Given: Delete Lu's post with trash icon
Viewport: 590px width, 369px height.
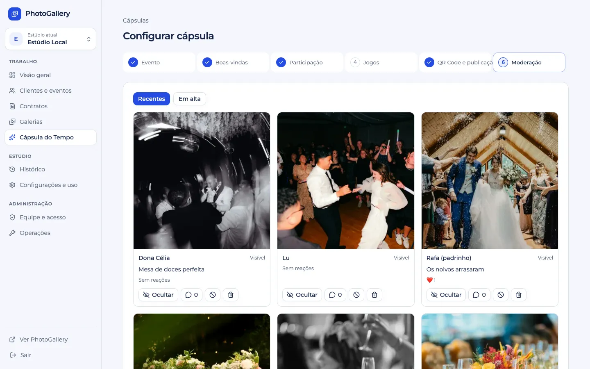Looking at the screenshot, I should (374, 295).
